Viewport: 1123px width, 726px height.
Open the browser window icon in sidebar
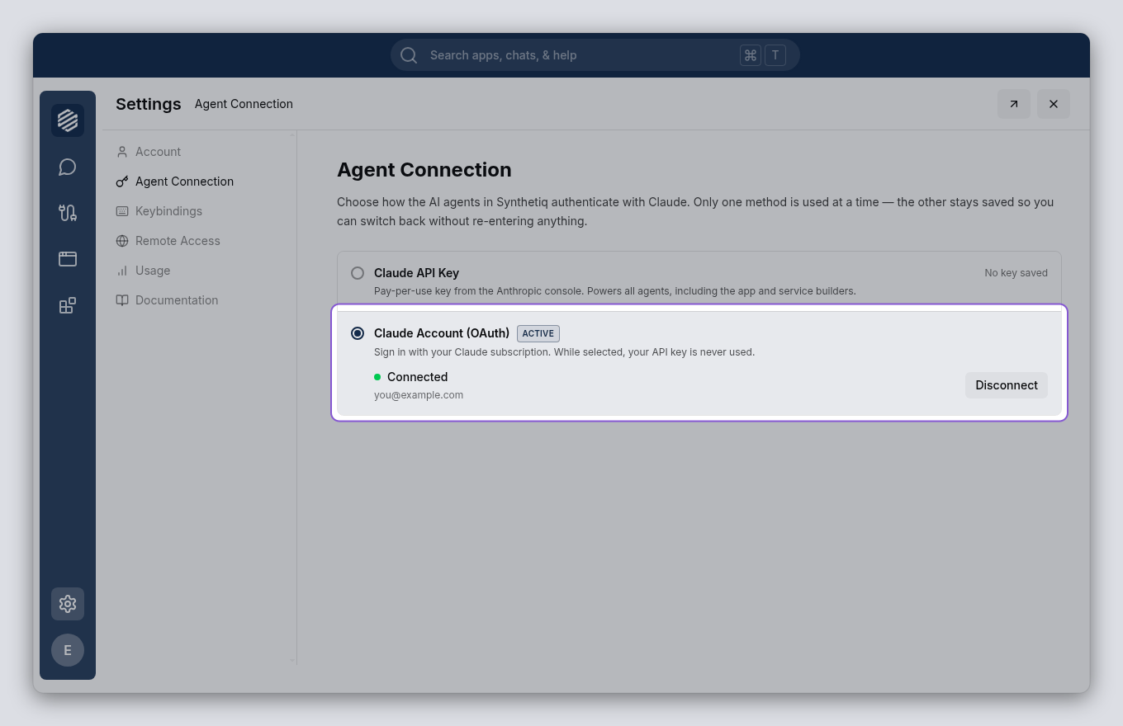(68, 259)
